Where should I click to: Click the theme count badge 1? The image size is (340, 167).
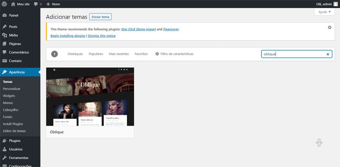pos(55,54)
